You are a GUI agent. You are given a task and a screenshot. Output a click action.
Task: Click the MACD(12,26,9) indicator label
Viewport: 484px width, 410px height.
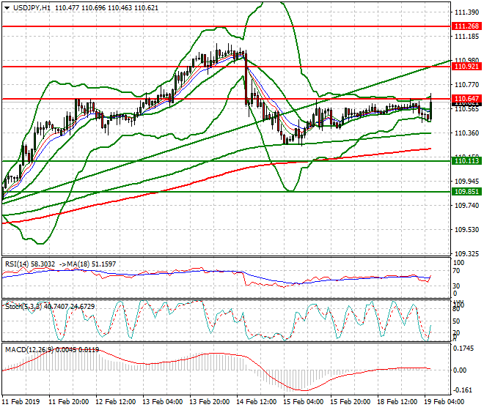[29, 349]
